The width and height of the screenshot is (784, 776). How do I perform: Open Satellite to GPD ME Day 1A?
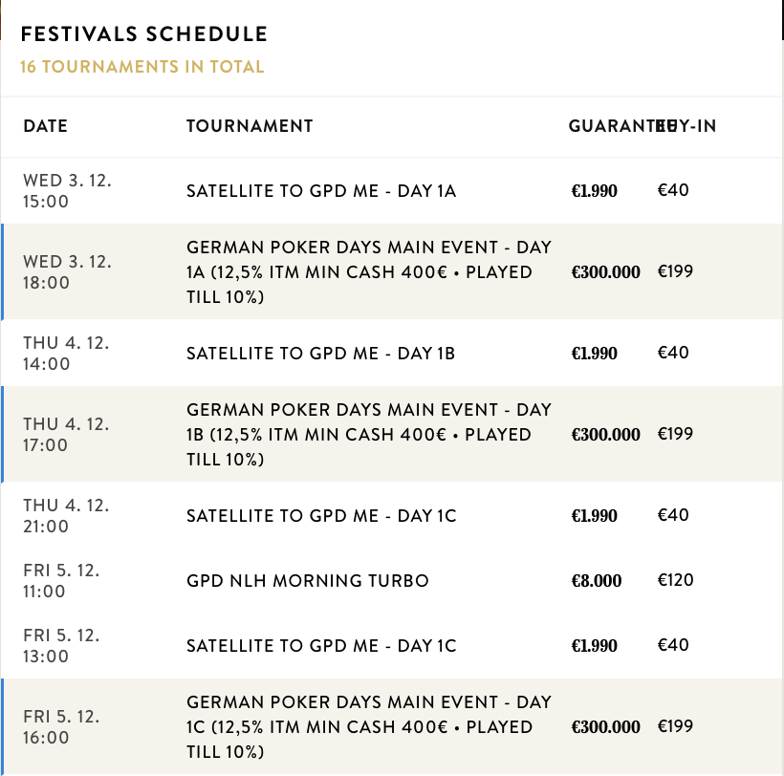321,191
